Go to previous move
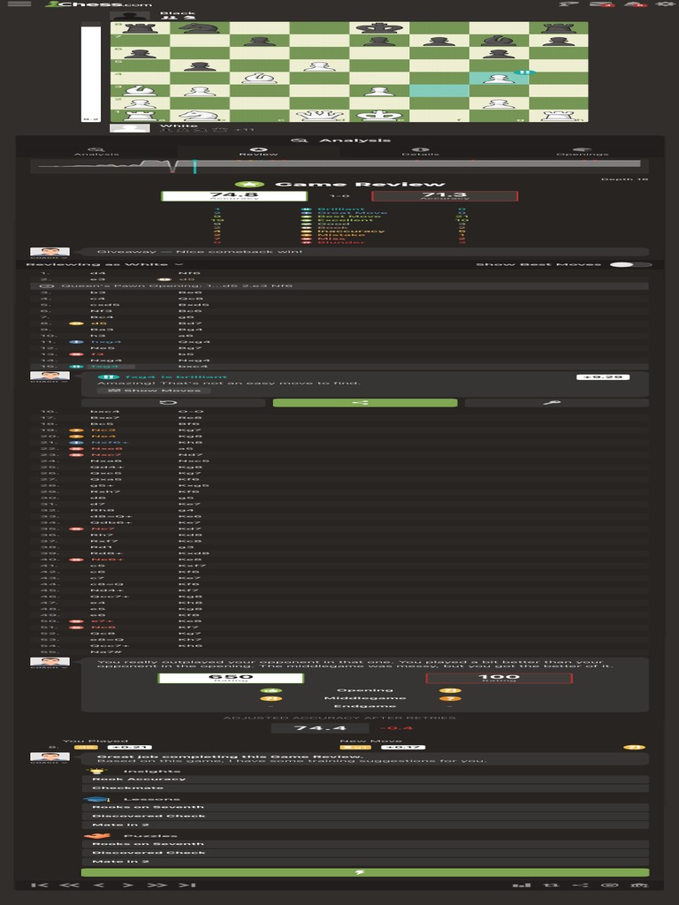Screen dimensions: 679x905 pos(99,885)
